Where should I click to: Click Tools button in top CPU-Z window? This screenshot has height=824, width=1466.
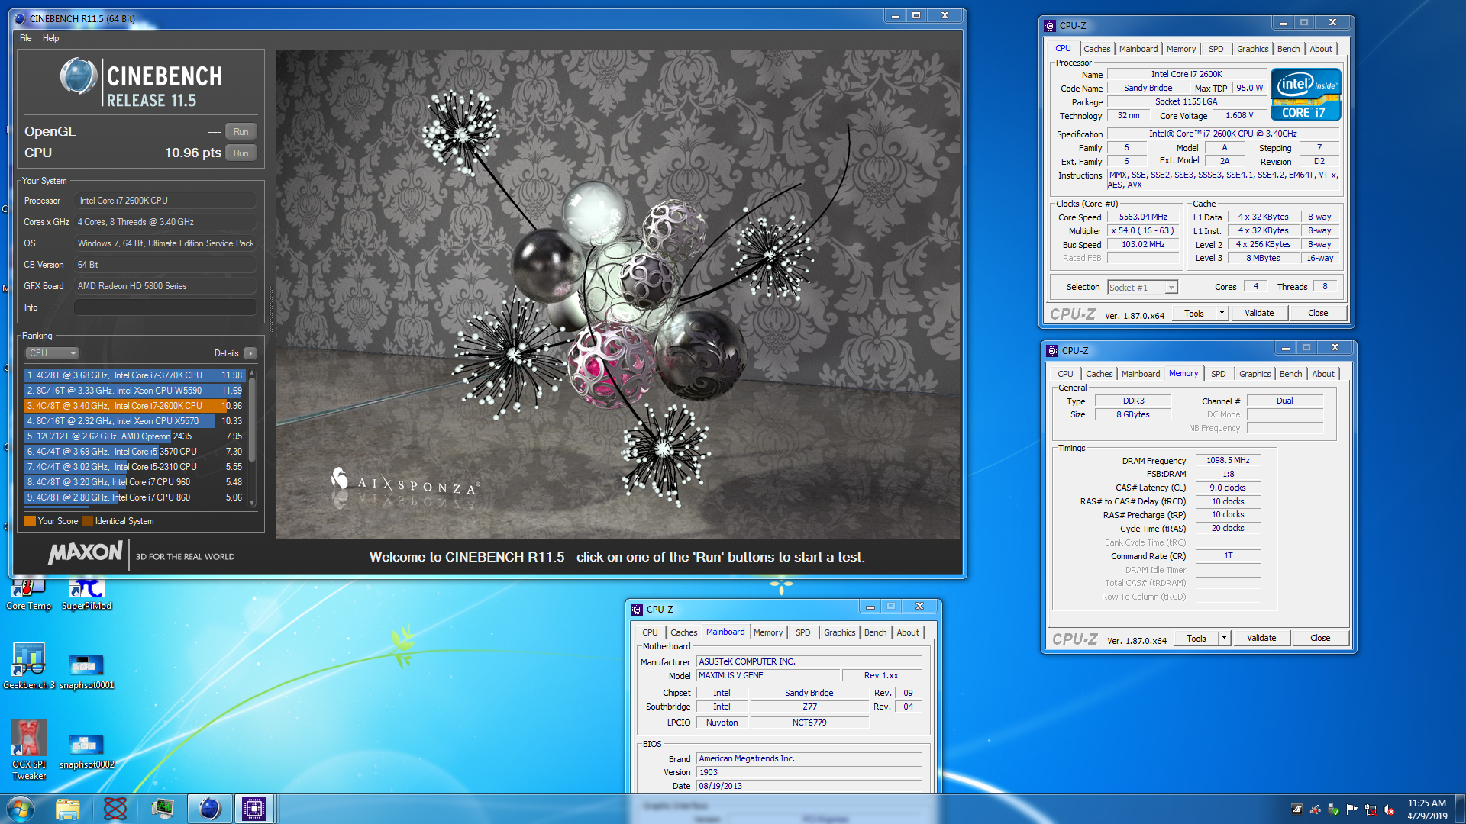pyautogui.click(x=1193, y=314)
